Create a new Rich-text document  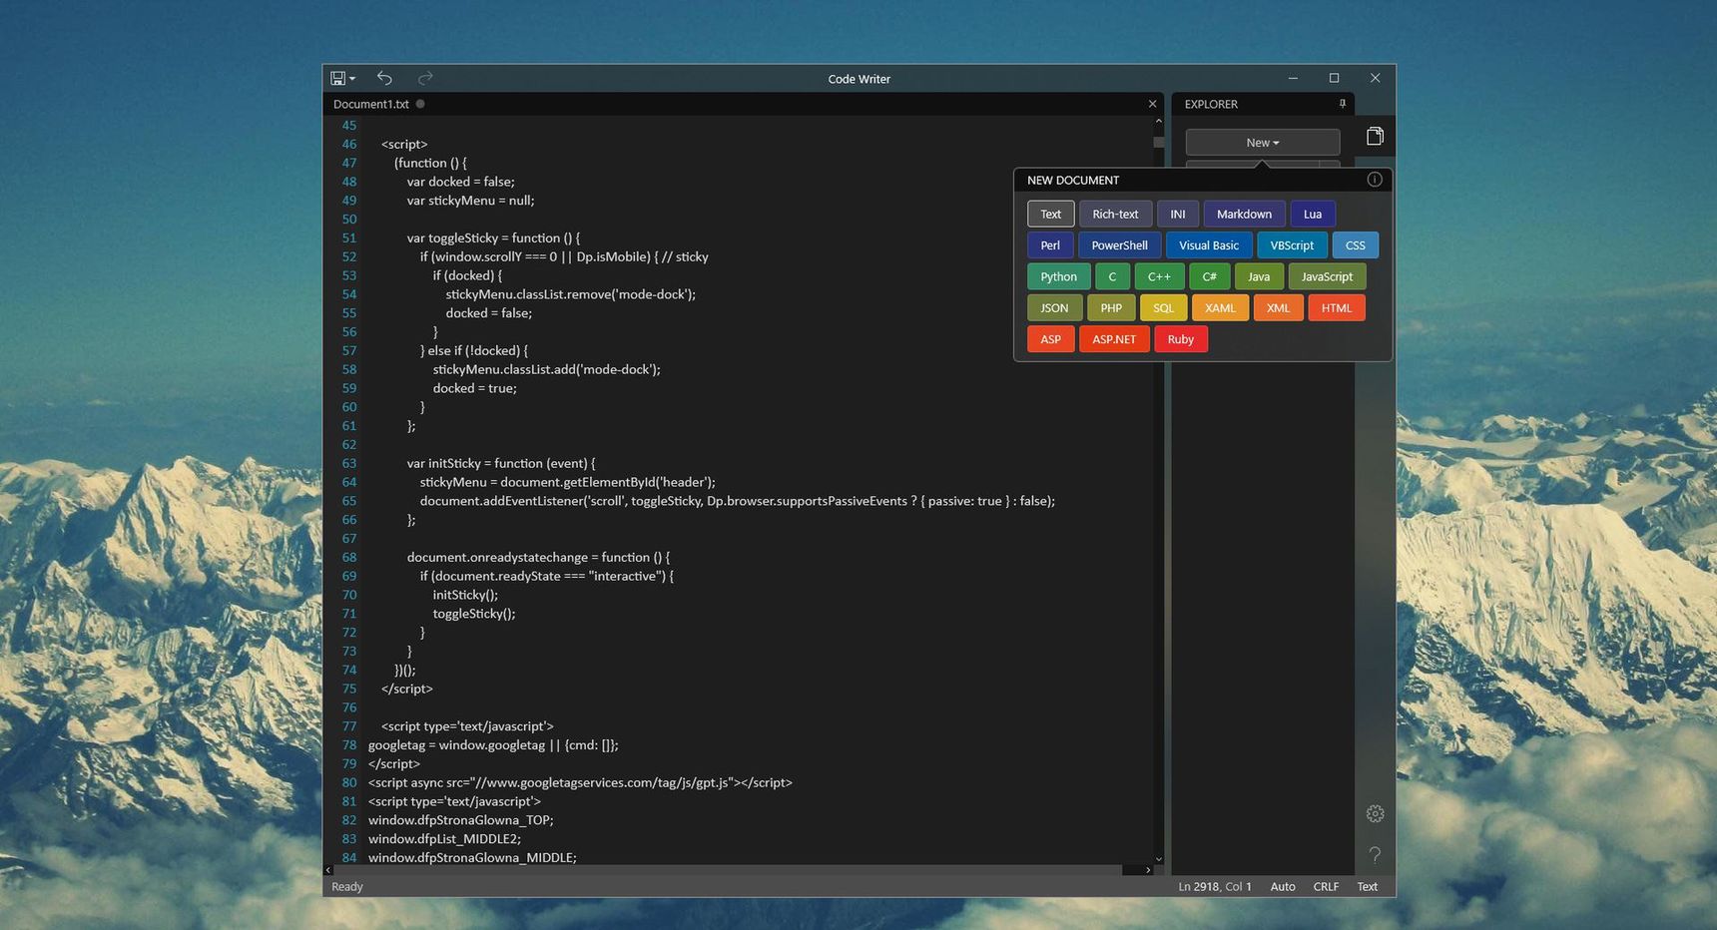tap(1115, 215)
